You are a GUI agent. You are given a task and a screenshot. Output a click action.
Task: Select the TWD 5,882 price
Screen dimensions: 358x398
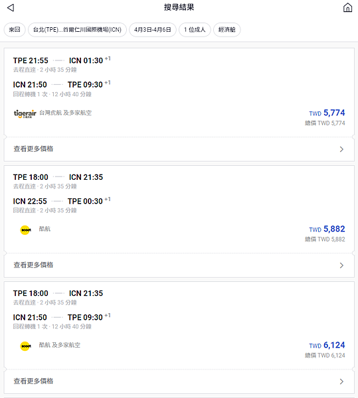coord(327,230)
